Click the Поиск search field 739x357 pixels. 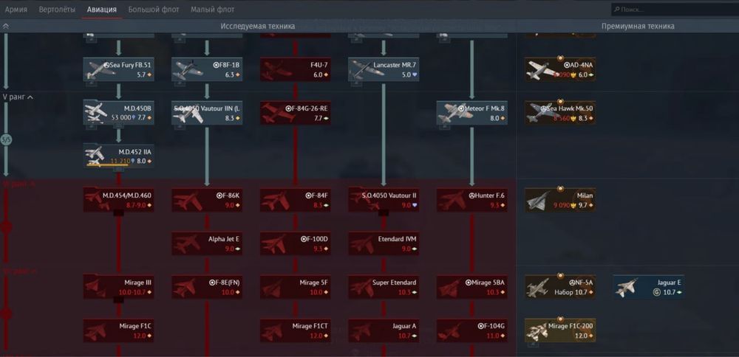point(675,10)
